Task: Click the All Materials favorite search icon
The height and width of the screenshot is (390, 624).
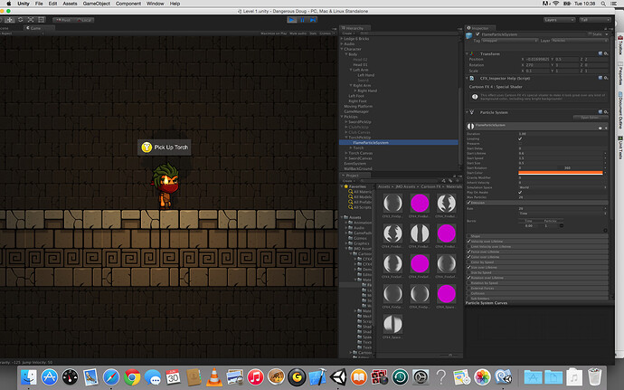Action: (351, 192)
